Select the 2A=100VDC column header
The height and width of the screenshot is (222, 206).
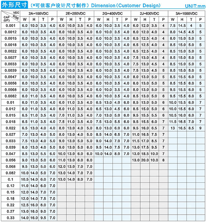(39, 13)
